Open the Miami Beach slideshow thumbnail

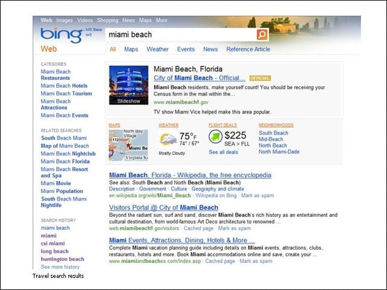point(129,85)
